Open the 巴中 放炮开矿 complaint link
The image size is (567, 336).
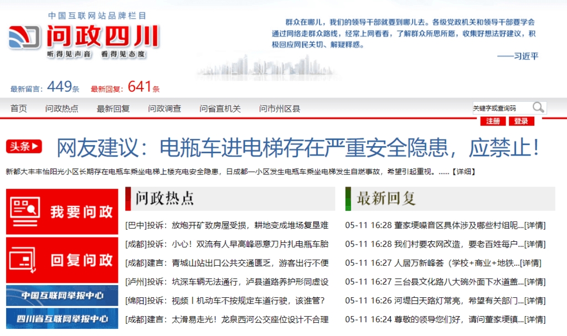click(227, 225)
